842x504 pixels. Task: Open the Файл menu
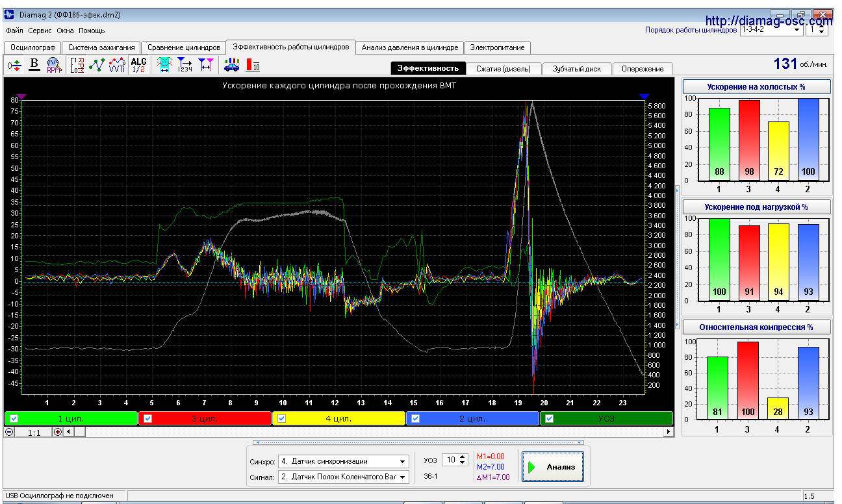14,31
